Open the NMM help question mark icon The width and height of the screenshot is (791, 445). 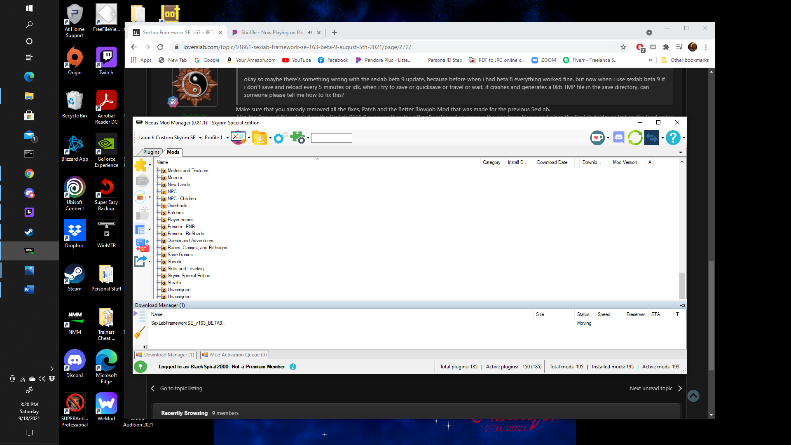point(673,138)
